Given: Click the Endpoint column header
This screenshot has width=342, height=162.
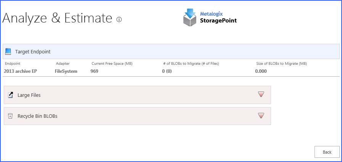Looking at the screenshot, I should tap(13, 63).
